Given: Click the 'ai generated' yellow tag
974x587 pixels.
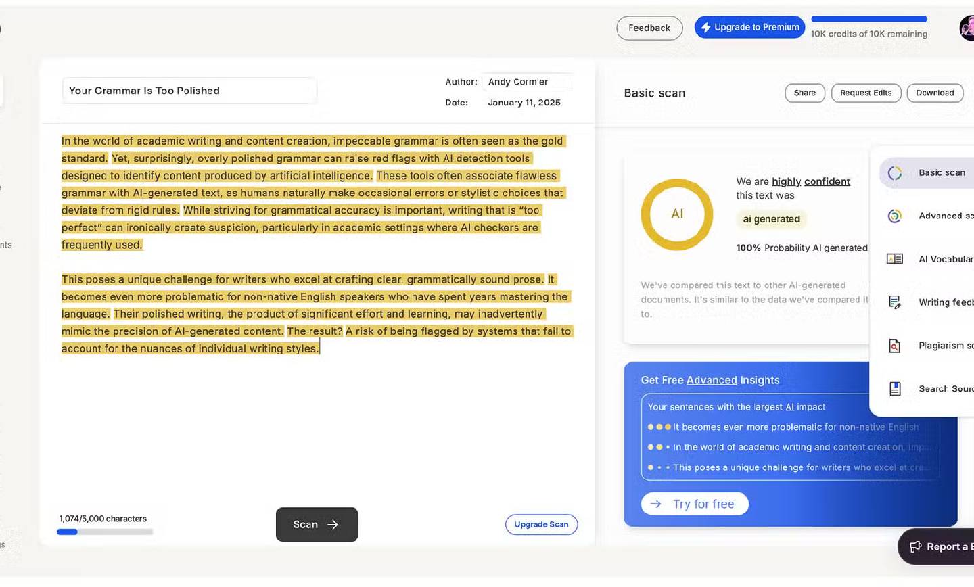Looking at the screenshot, I should [771, 219].
